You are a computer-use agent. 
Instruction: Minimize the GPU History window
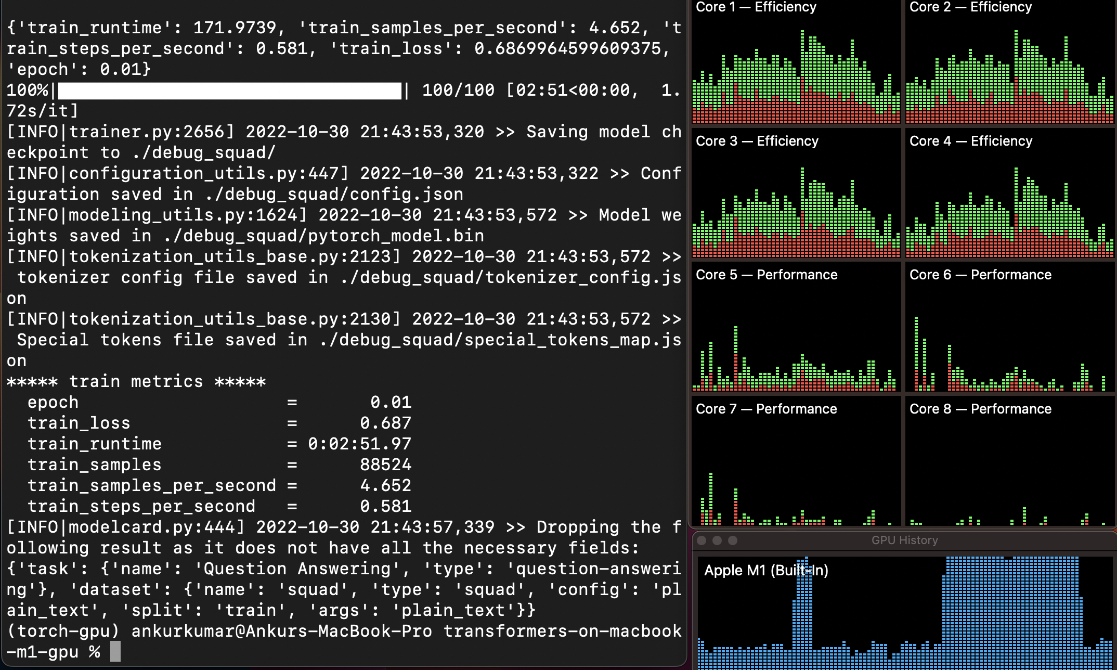pos(717,540)
